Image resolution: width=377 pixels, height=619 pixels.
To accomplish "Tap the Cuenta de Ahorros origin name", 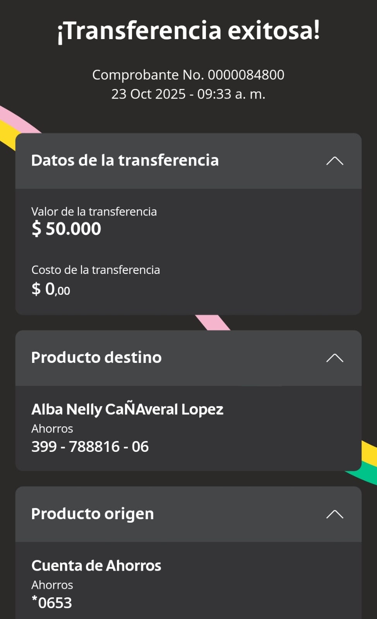I will tap(96, 566).
